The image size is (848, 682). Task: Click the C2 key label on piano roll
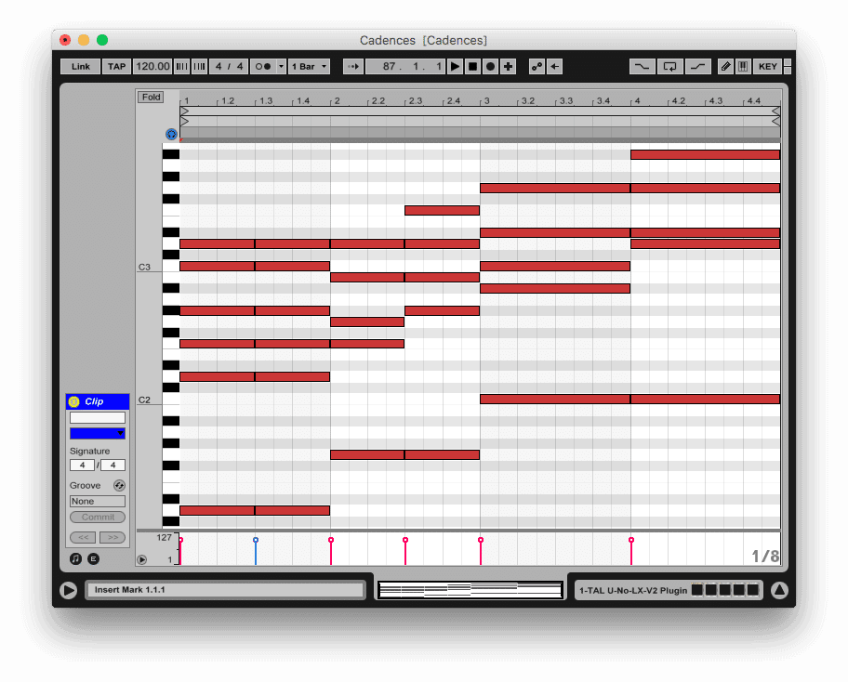click(144, 400)
